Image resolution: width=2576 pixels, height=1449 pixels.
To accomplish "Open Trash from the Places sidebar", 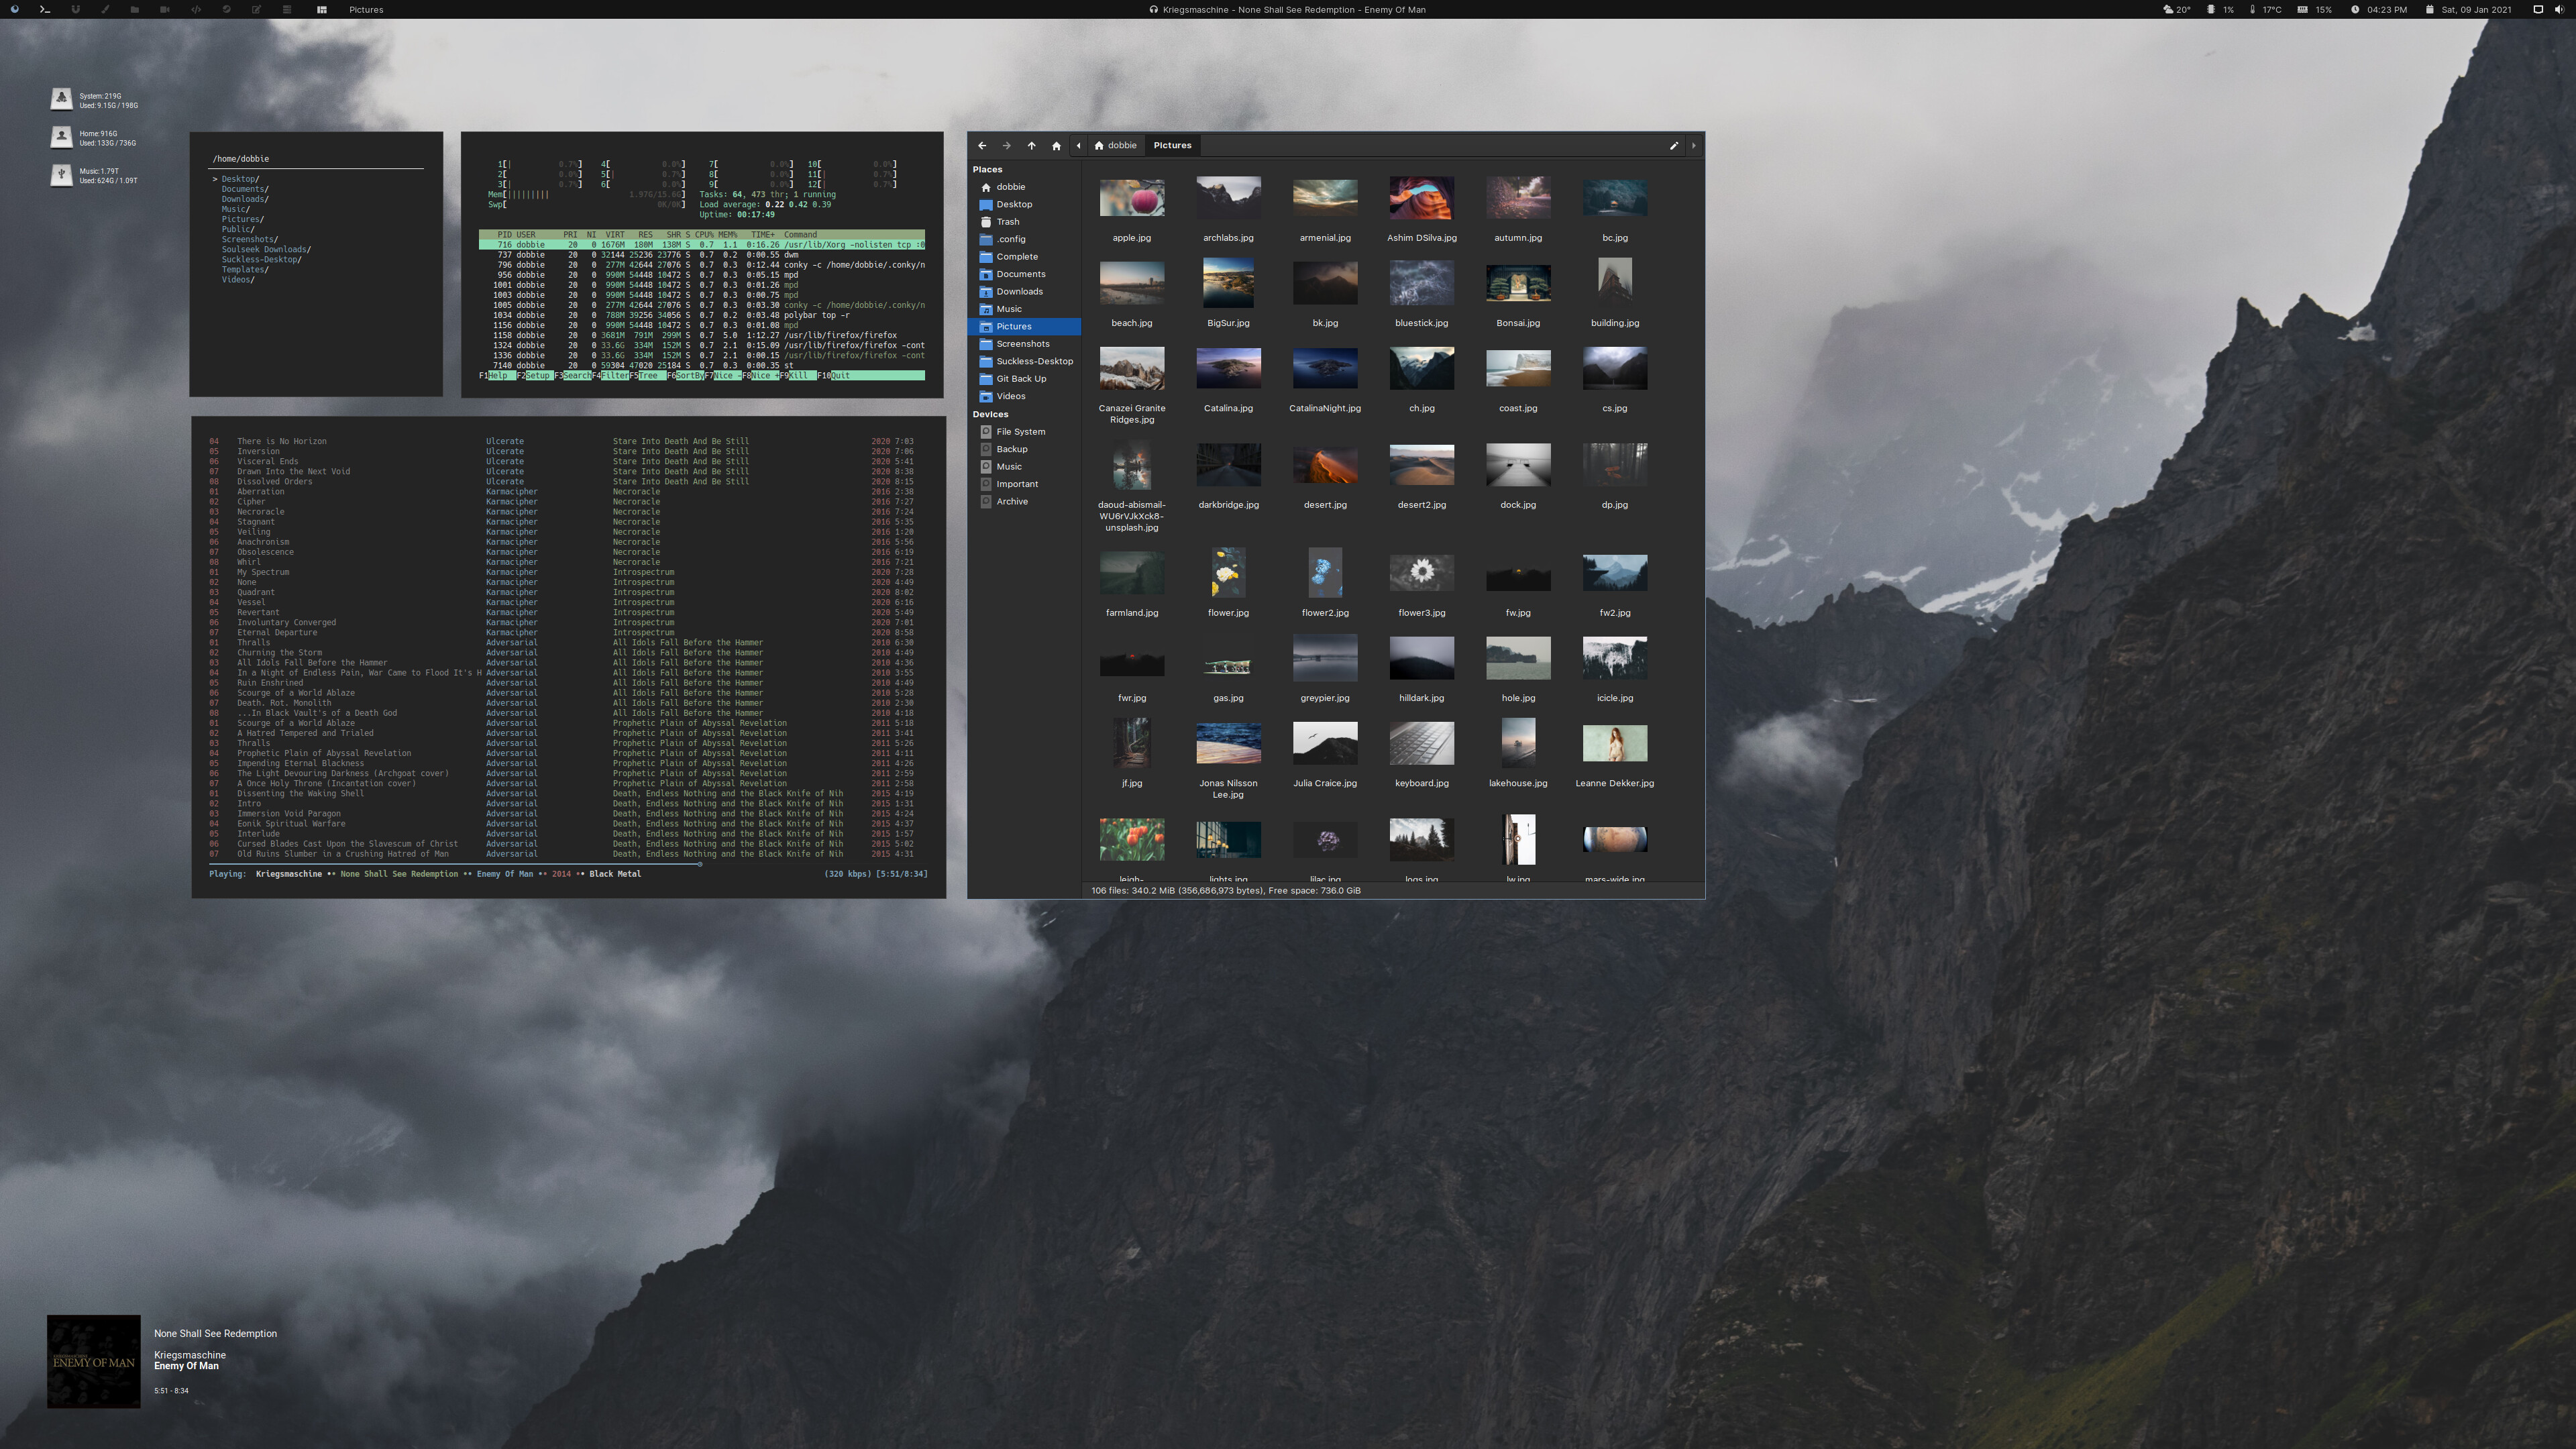I will pos(1007,222).
